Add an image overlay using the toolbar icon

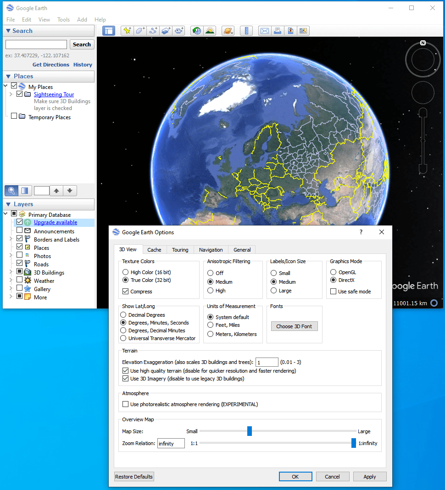tap(166, 31)
